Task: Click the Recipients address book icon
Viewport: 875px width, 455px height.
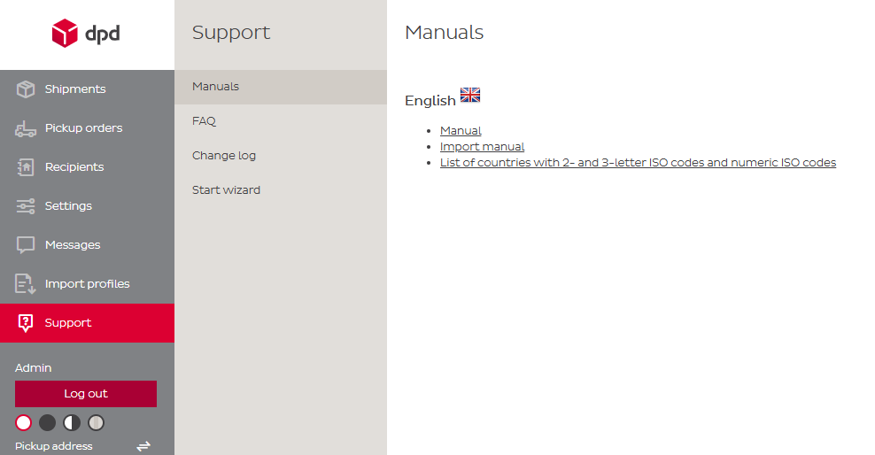Action: 26,167
